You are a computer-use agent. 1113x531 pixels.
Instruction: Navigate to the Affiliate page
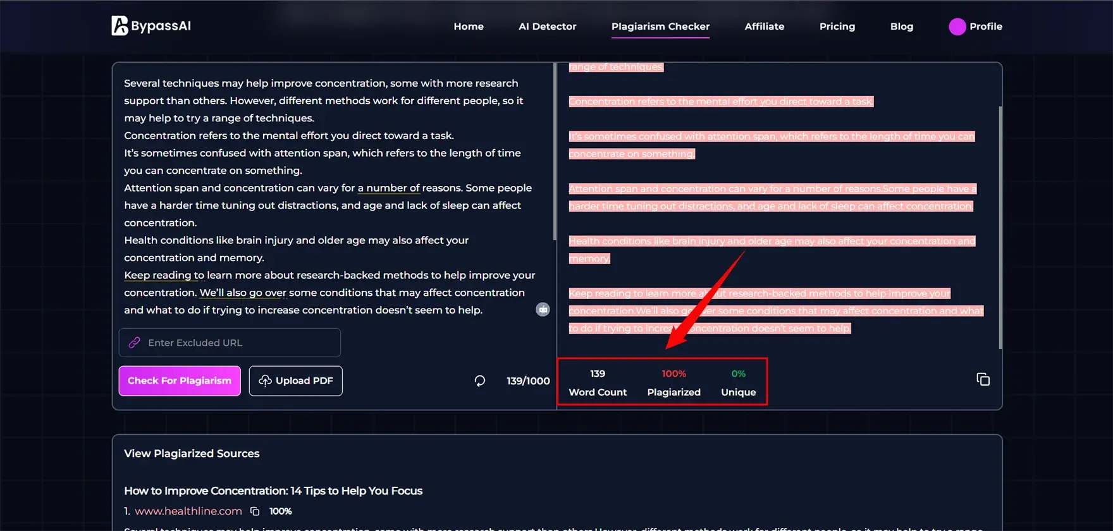pyautogui.click(x=764, y=27)
